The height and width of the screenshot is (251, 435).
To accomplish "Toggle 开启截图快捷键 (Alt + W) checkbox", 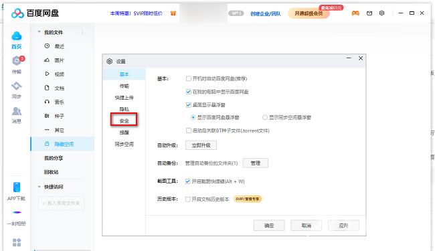I will pyautogui.click(x=188, y=181).
